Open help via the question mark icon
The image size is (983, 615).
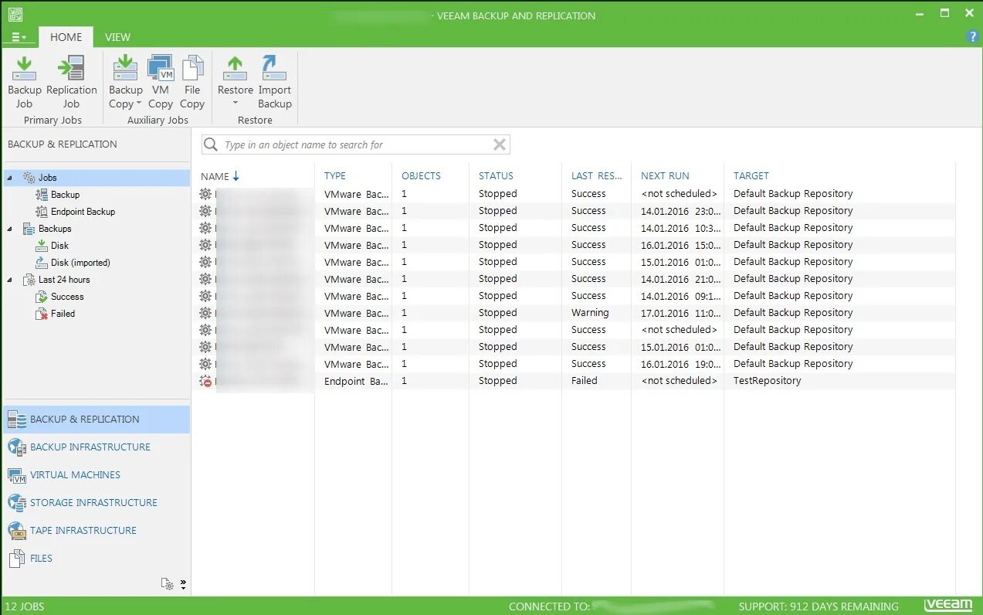[973, 36]
